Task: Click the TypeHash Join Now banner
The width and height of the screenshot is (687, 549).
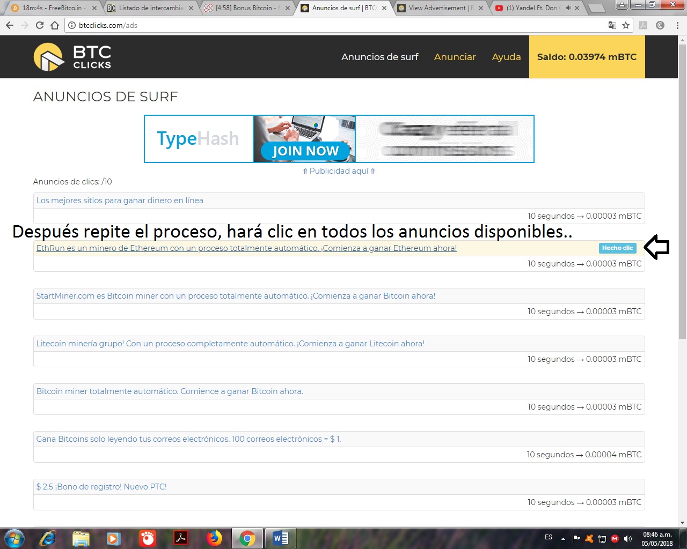Action: [x=339, y=139]
